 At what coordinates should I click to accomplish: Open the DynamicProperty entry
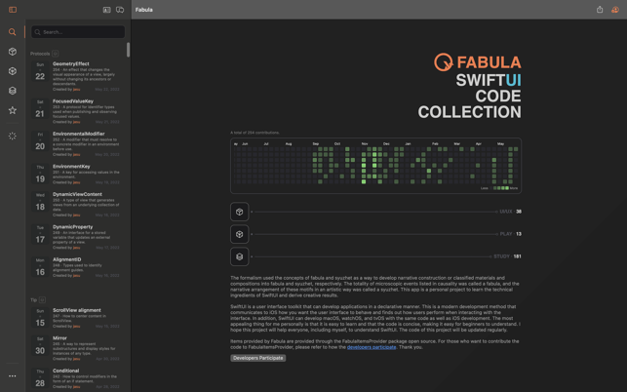pos(76,237)
